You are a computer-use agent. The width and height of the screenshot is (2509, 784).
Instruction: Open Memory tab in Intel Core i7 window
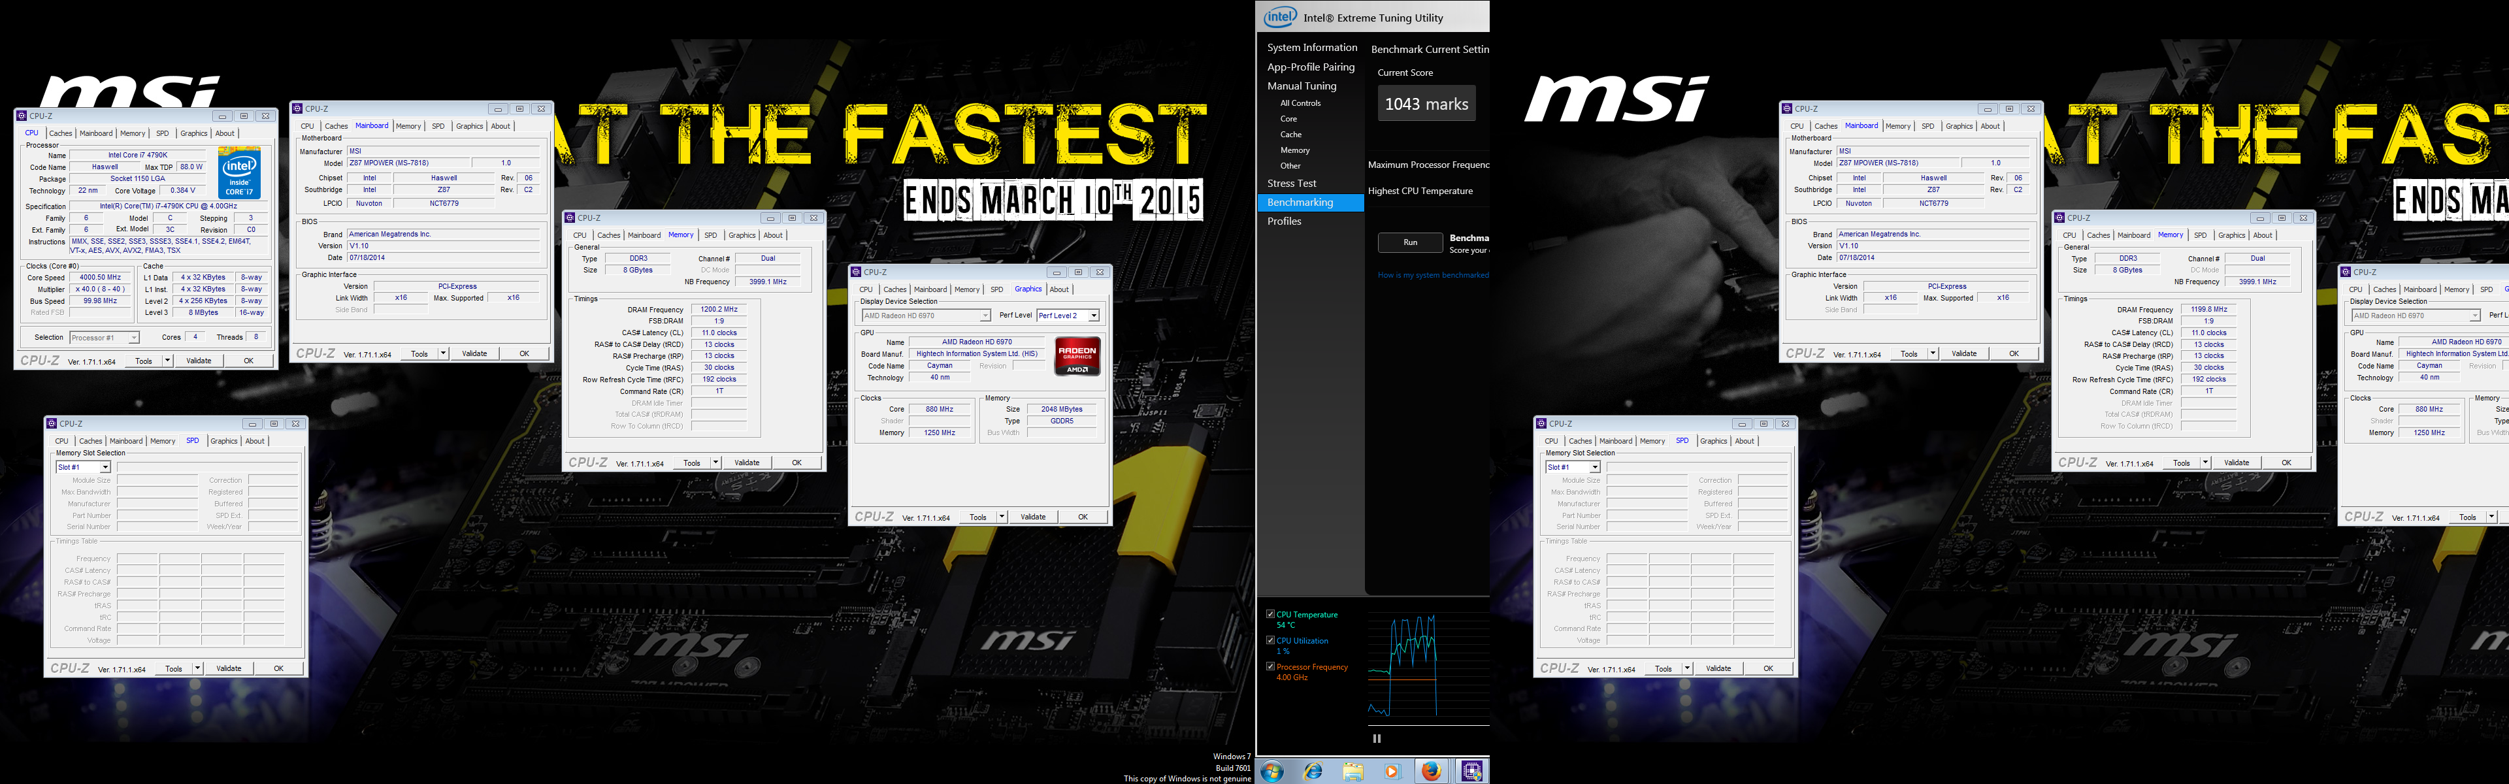click(x=133, y=133)
